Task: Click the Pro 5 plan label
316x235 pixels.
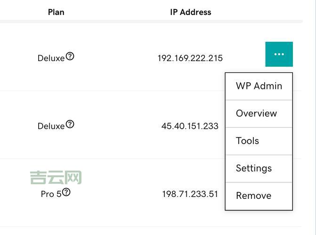Action: click(x=51, y=194)
